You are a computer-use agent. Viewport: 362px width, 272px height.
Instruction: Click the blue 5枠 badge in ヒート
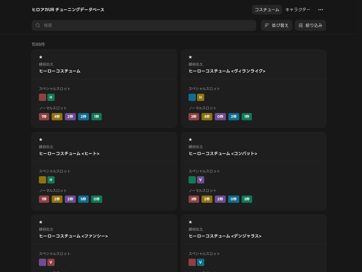point(84,199)
